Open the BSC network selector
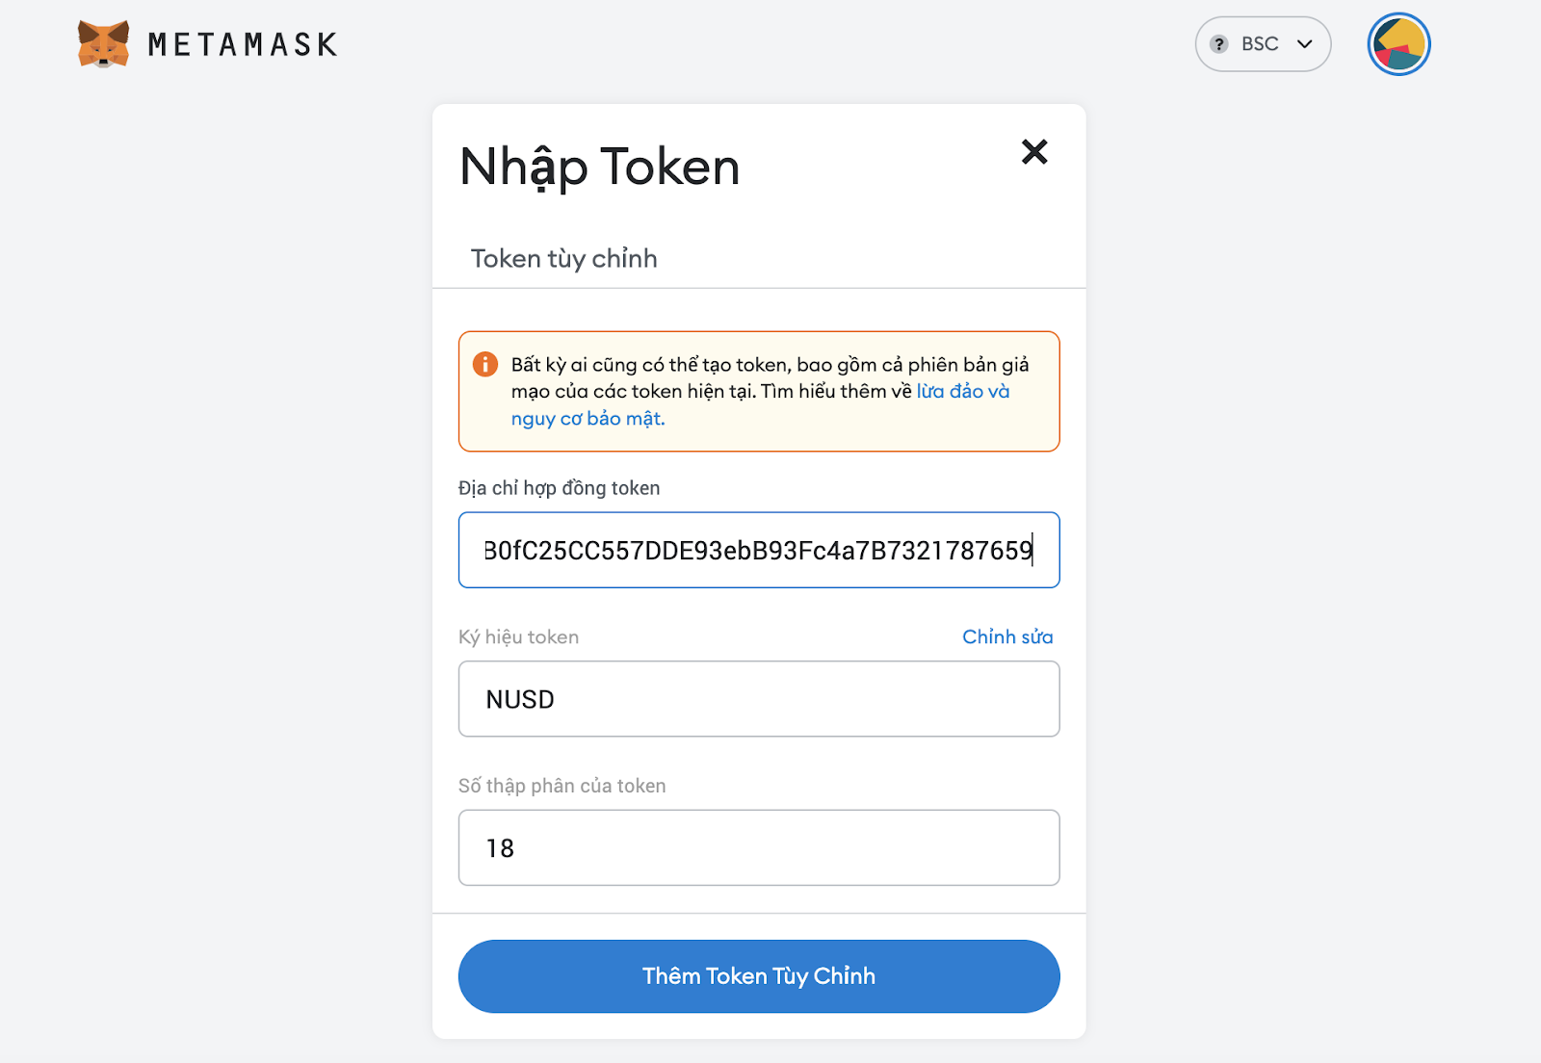The height and width of the screenshot is (1063, 1541). point(1262,44)
